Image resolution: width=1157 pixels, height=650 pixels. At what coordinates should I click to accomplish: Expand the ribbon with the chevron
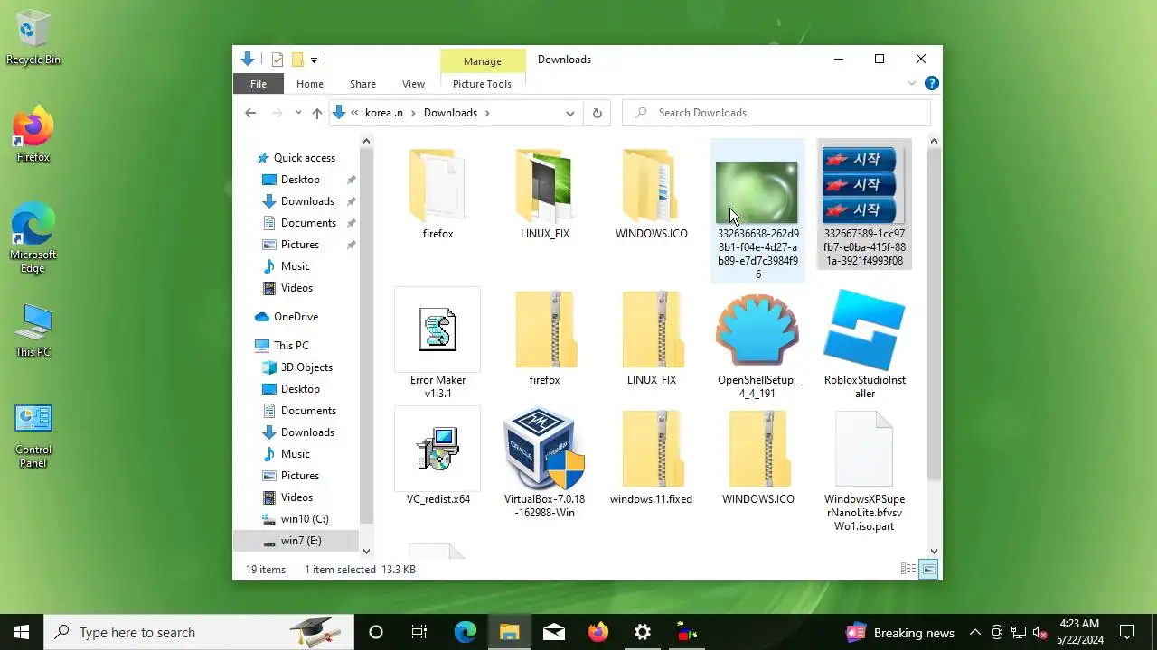tap(911, 83)
